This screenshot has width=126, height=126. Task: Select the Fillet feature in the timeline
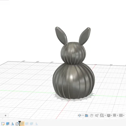click(17, 124)
